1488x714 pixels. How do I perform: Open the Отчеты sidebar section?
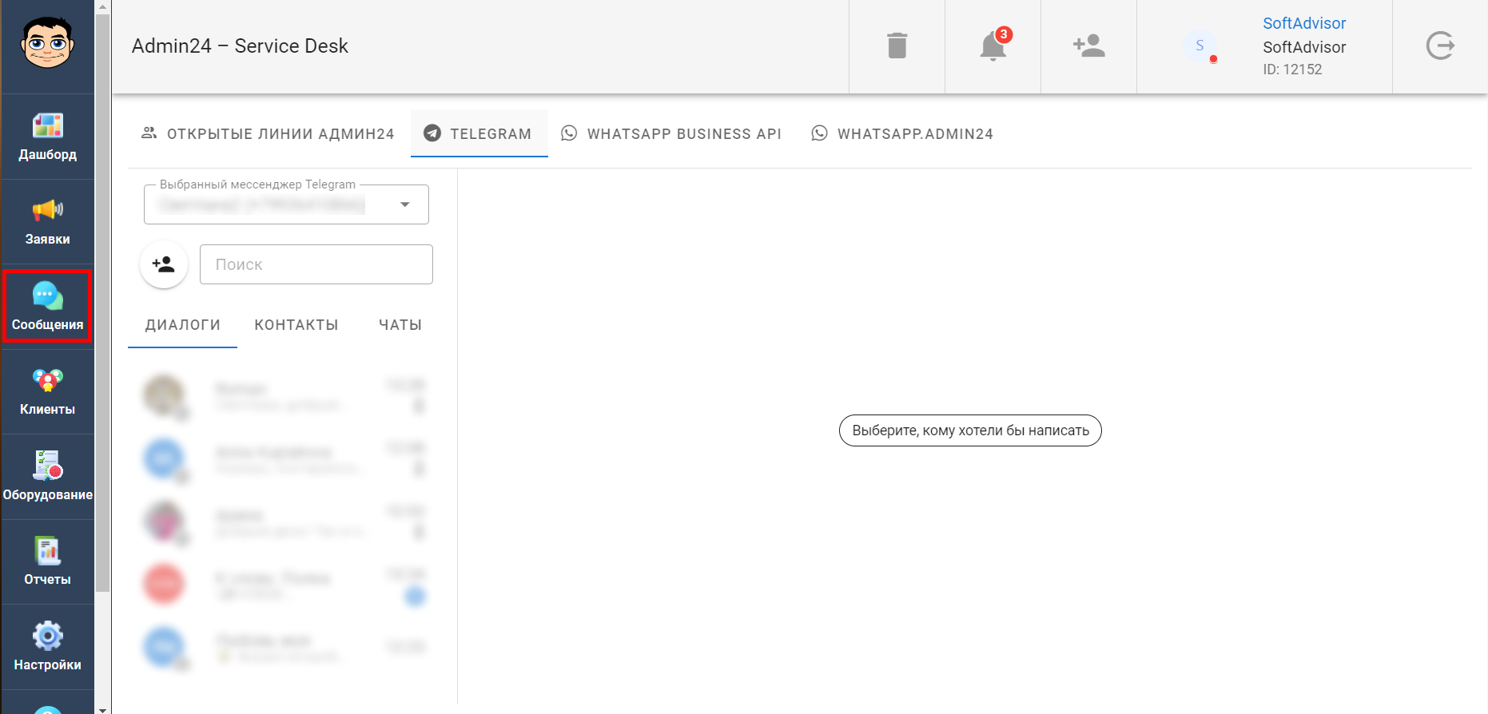pyautogui.click(x=47, y=562)
